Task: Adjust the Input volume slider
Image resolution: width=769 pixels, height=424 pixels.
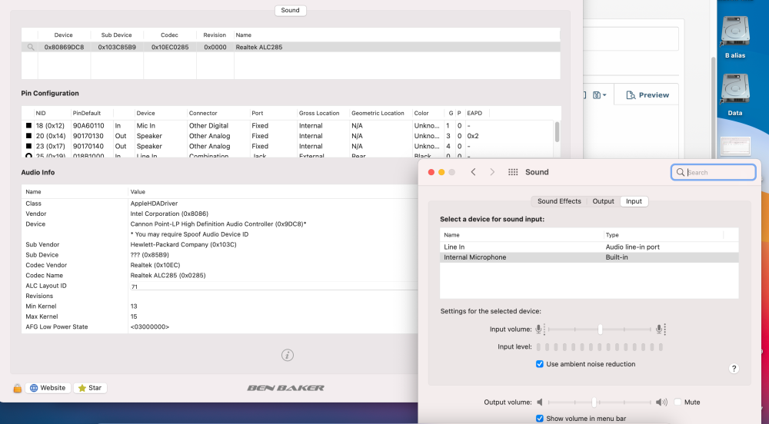Action: click(x=600, y=330)
